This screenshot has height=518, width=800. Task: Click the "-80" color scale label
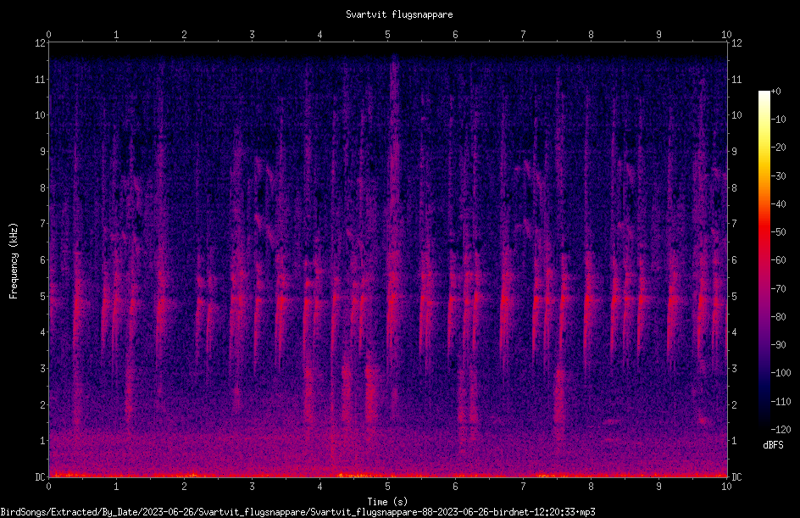tap(779, 316)
